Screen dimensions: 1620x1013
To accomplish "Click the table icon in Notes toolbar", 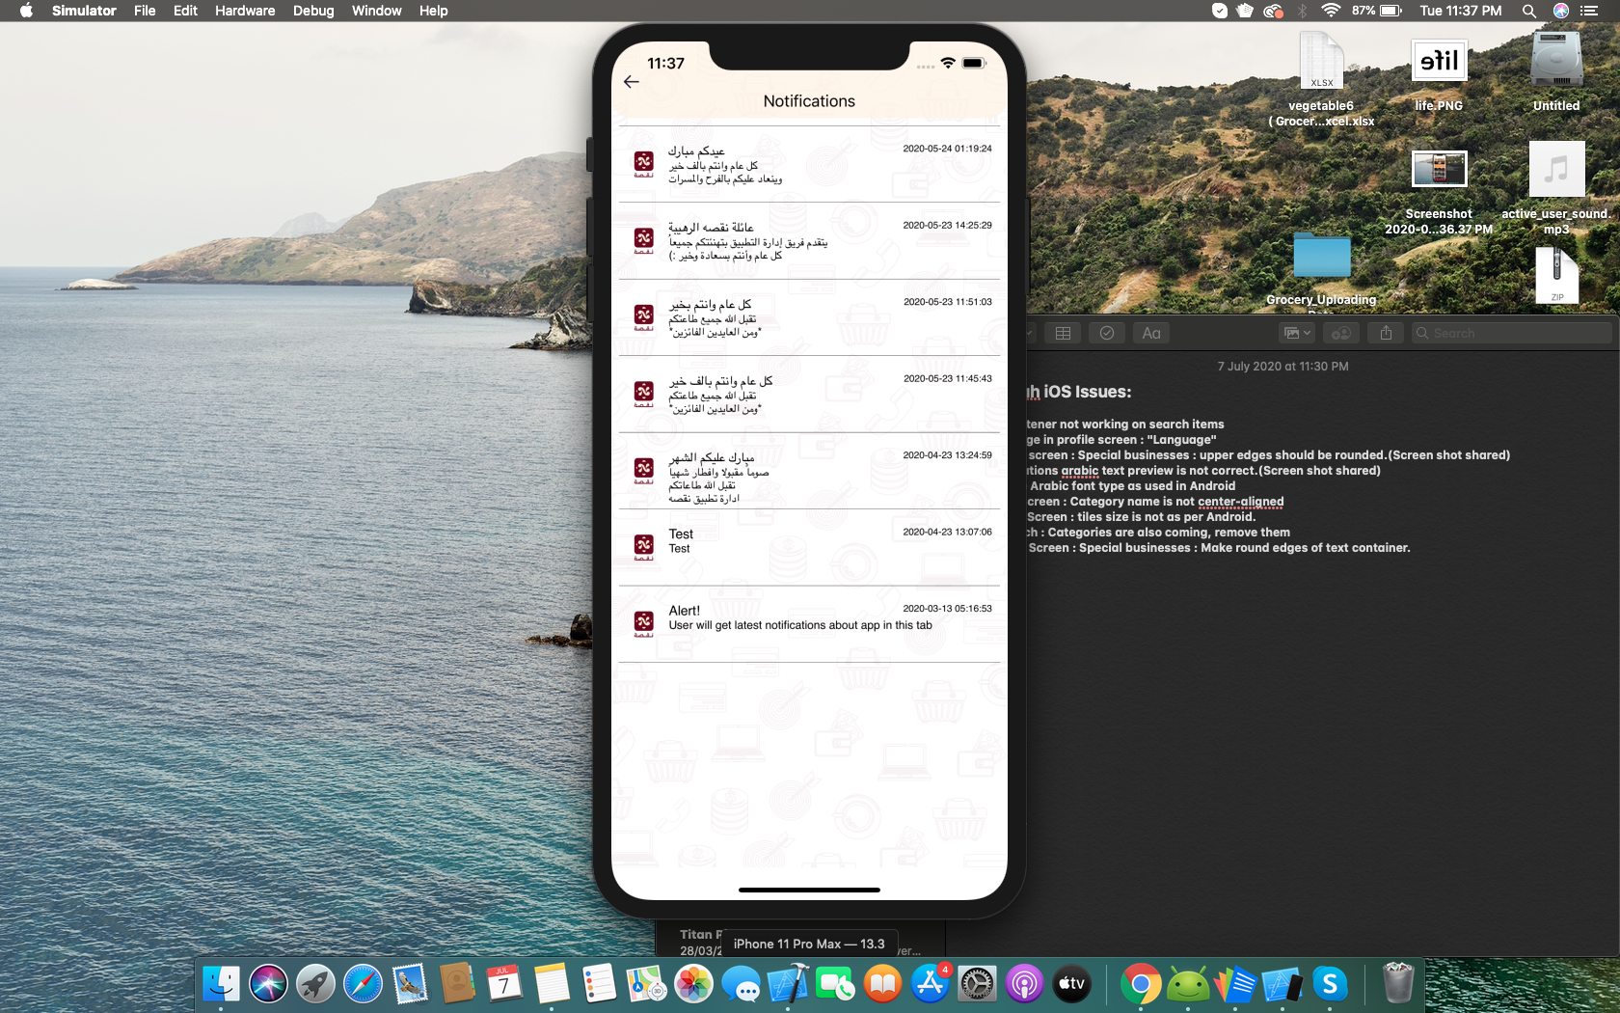I will tap(1063, 333).
